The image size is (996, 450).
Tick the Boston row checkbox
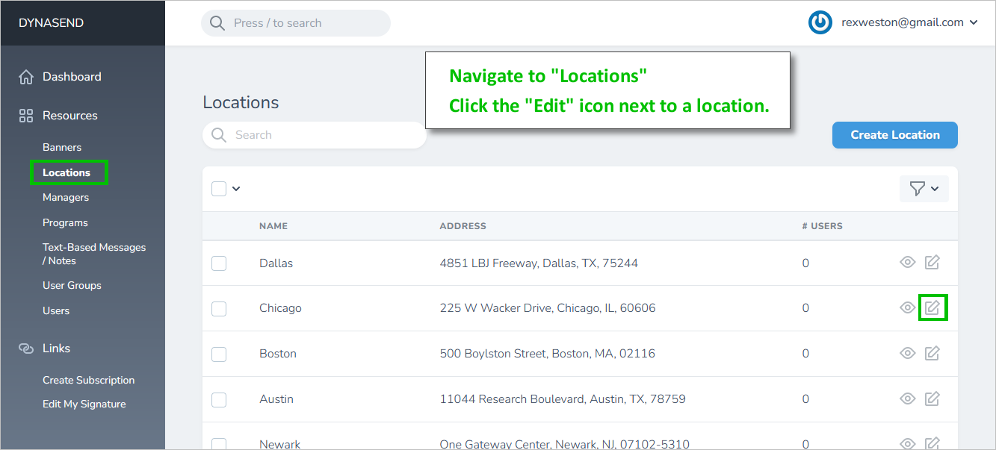pyautogui.click(x=219, y=354)
